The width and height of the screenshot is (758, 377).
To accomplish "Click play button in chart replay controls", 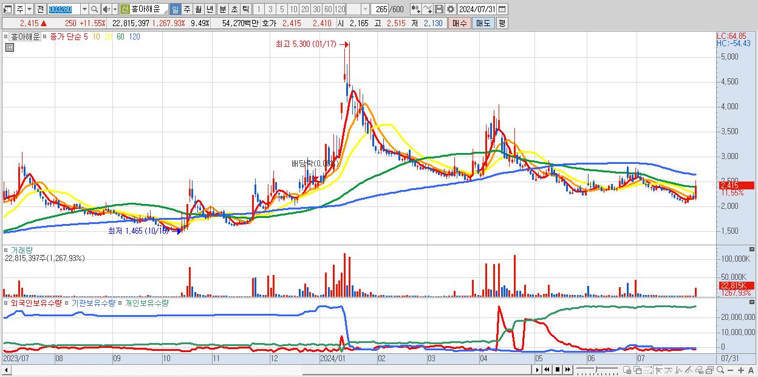I will point(538,370).
